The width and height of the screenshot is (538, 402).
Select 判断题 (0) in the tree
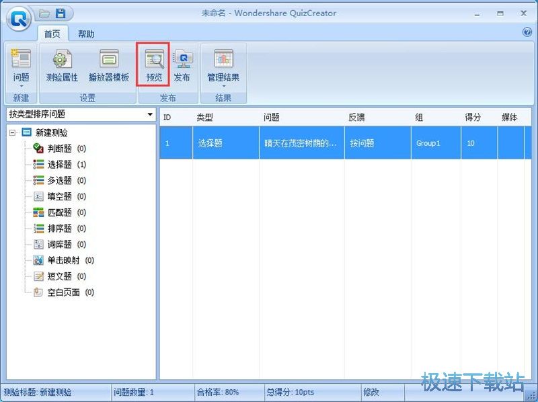click(59, 149)
